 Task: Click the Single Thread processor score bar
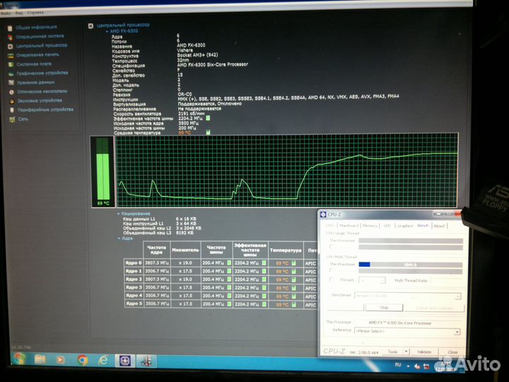click(x=411, y=241)
